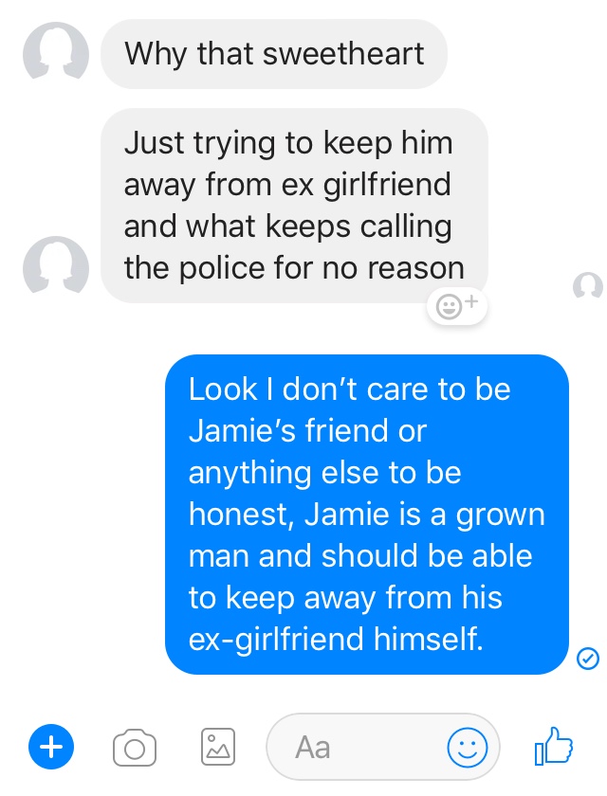Open the plus actions menu
The height and width of the screenshot is (796, 607).
(51, 747)
